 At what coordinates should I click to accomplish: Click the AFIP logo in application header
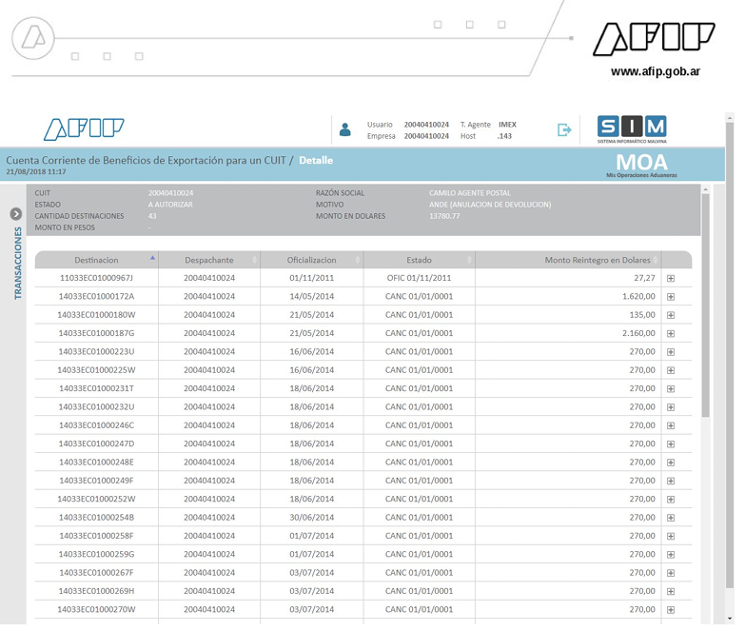(x=84, y=129)
